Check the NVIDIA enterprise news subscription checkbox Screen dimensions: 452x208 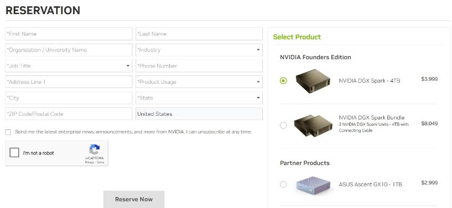(x=8, y=132)
